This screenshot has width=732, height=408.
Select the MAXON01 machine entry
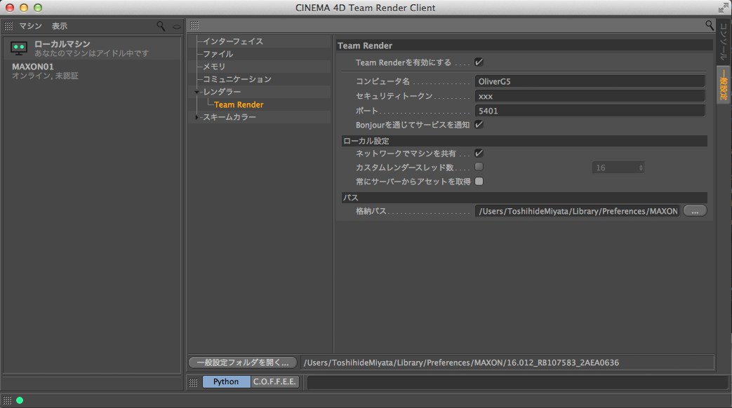point(92,71)
